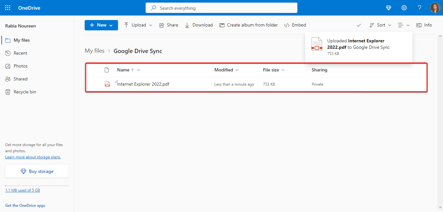Click the Sharing column header
Screen dimensions: 443x212
[x=319, y=70]
